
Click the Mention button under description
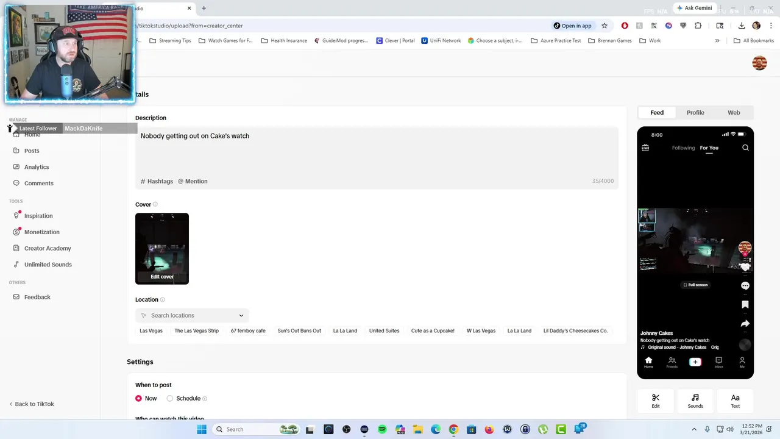(x=193, y=182)
